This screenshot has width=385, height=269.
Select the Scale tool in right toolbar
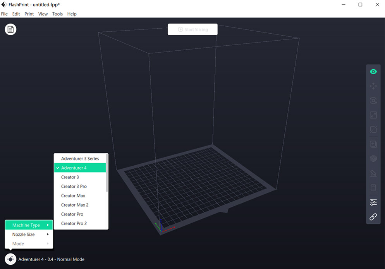click(373, 115)
